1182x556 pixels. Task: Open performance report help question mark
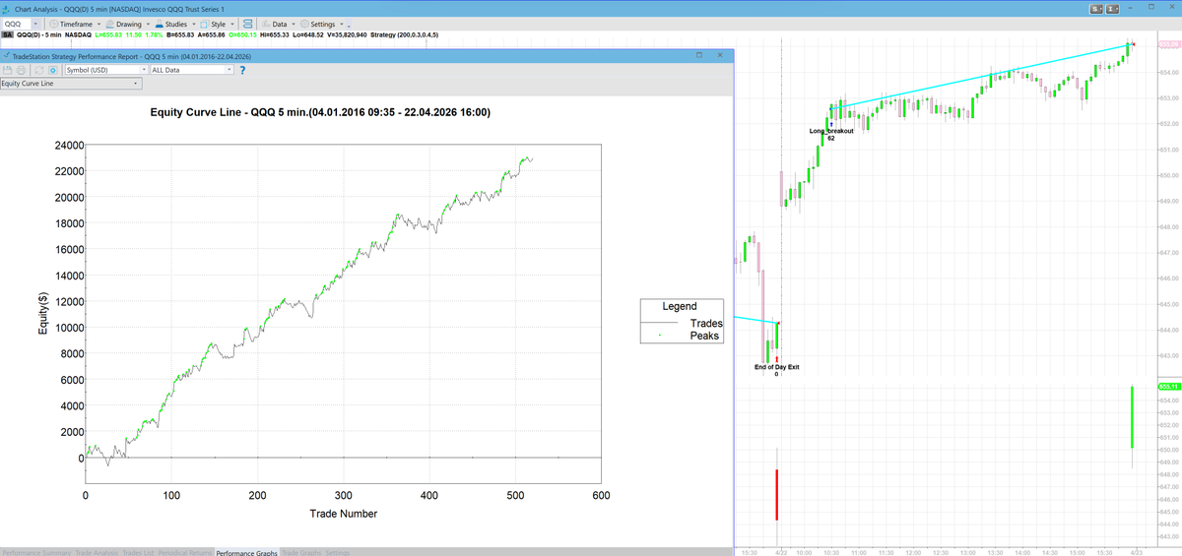click(242, 70)
